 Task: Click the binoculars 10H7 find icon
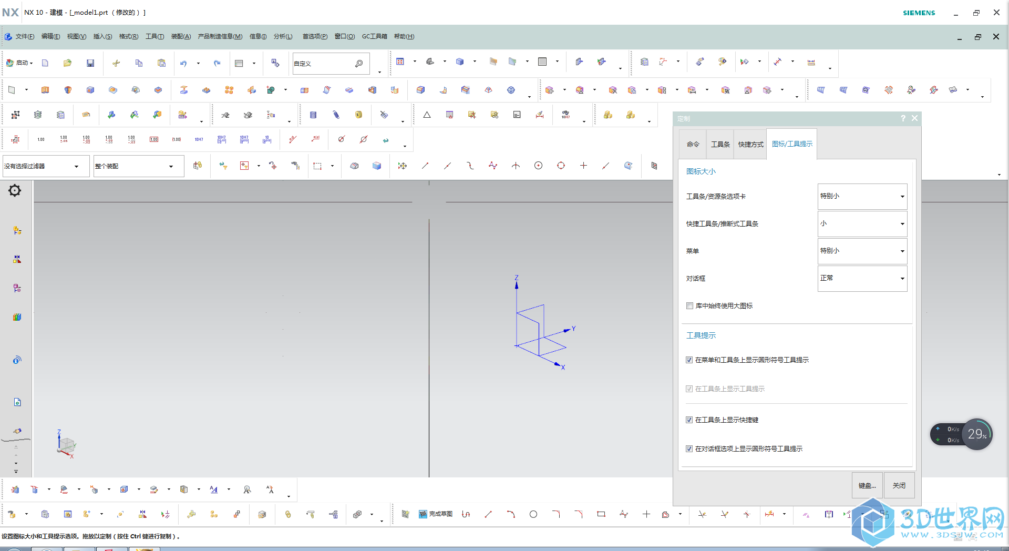(x=565, y=115)
